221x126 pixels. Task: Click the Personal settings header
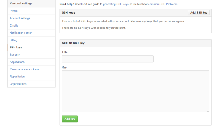click(21, 4)
